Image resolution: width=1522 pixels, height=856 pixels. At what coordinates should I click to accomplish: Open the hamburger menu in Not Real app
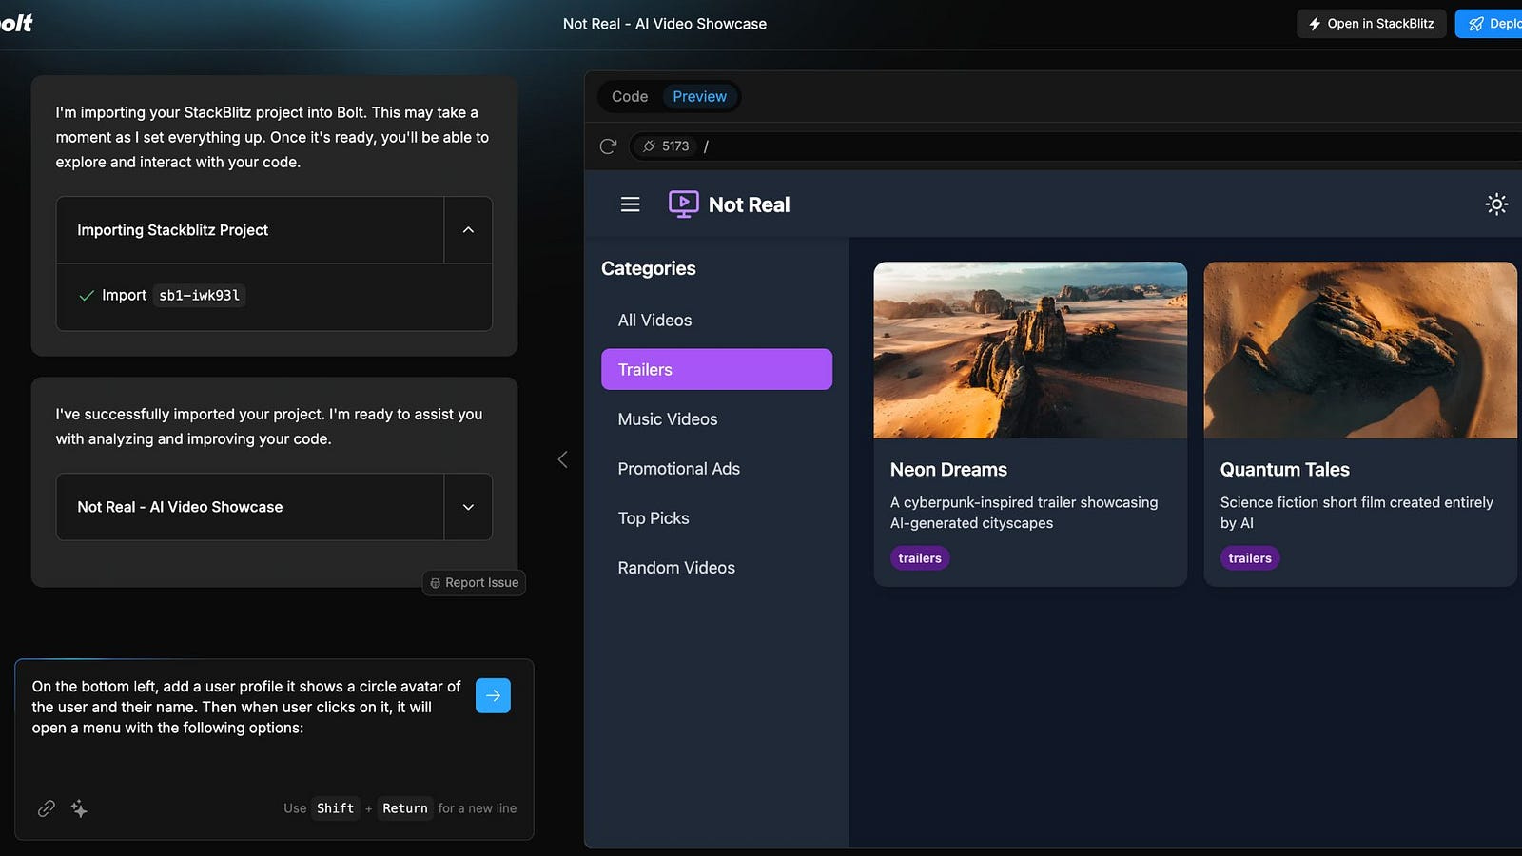(630, 204)
